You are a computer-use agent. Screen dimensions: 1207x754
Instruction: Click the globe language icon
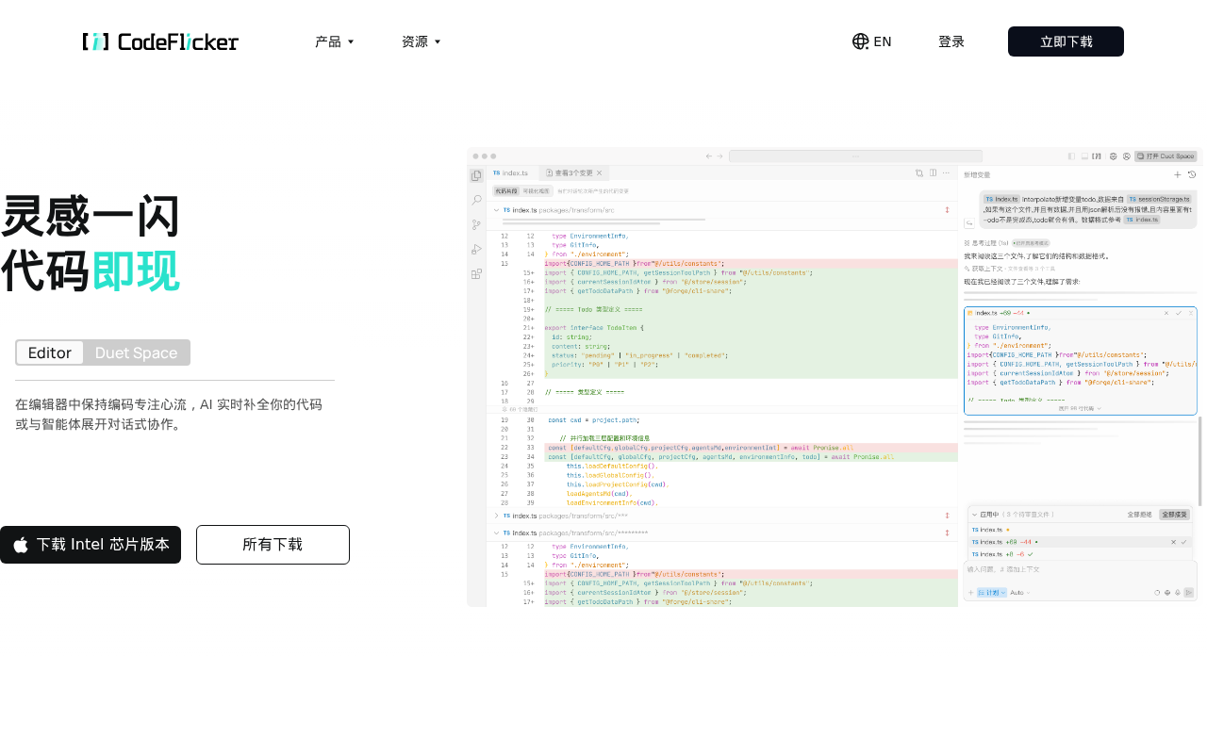click(x=860, y=41)
